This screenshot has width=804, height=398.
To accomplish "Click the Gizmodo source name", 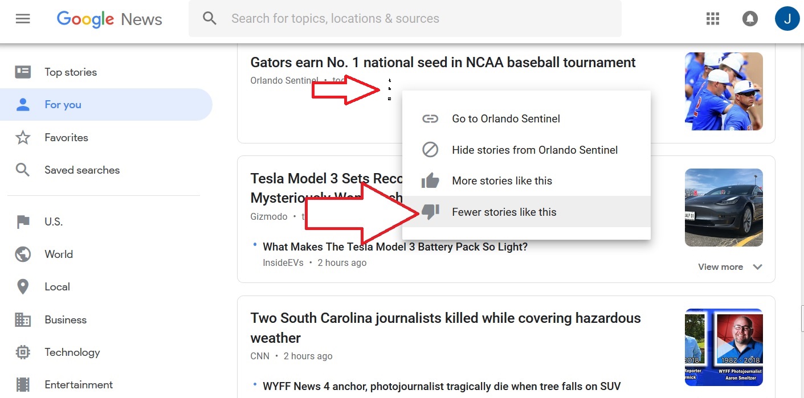I will pyautogui.click(x=269, y=216).
